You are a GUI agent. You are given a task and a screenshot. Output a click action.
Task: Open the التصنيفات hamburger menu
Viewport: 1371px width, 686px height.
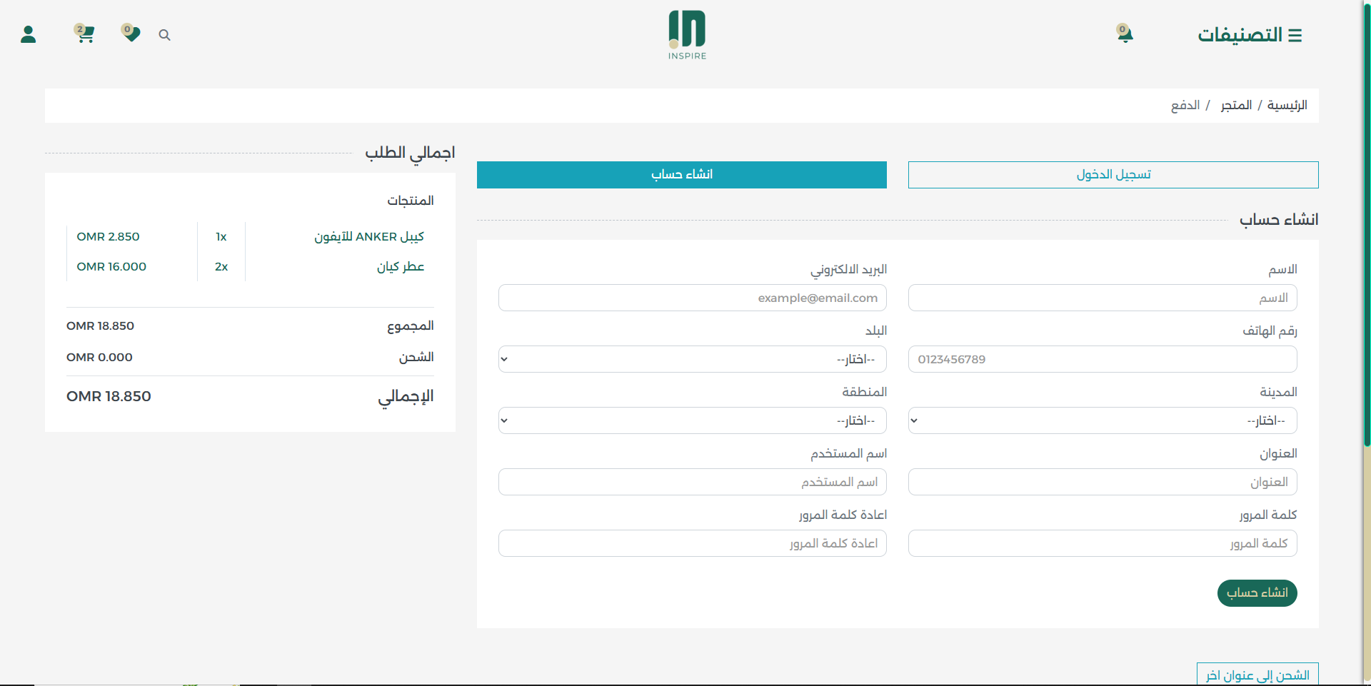(x=1250, y=35)
